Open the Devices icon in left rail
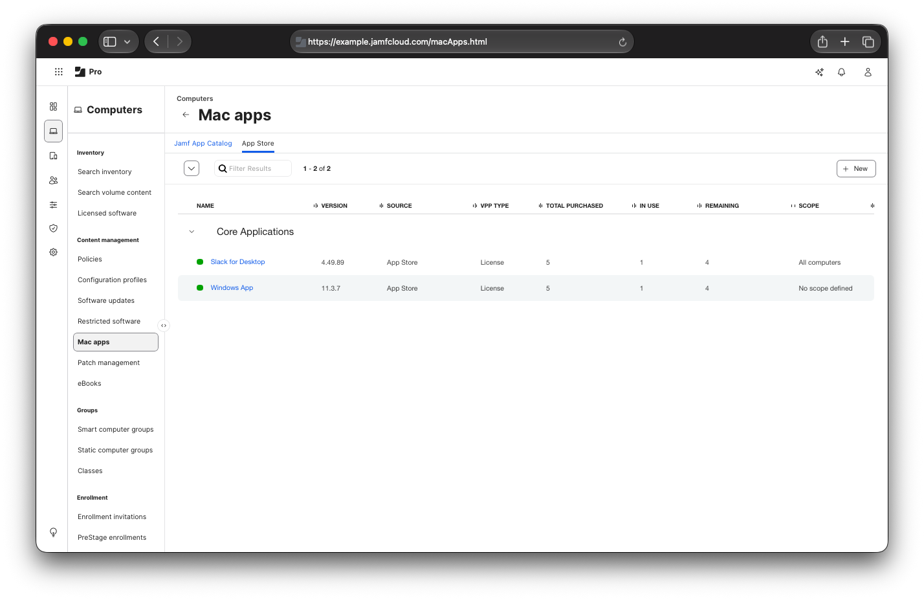This screenshot has width=924, height=600. [x=53, y=155]
